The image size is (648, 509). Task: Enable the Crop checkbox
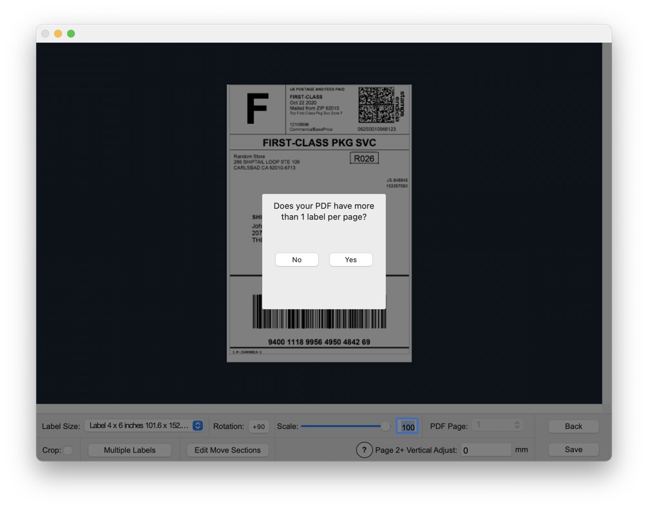click(68, 450)
